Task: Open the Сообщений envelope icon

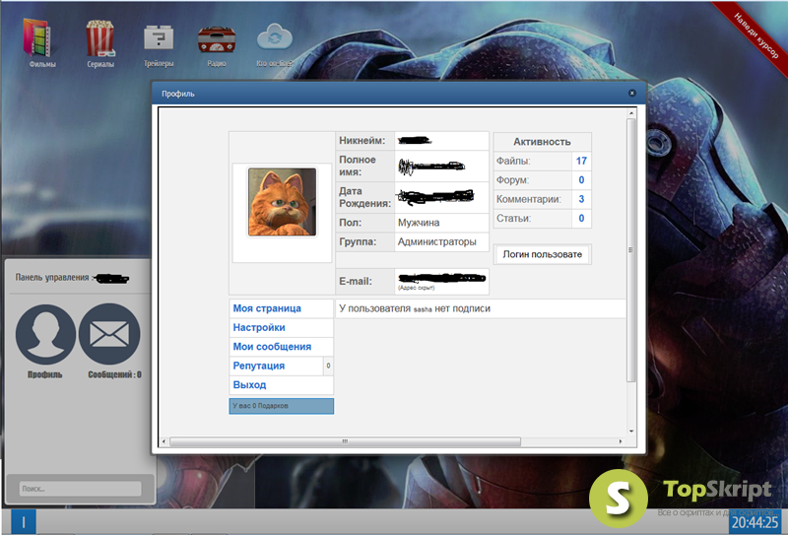Action: pyautogui.click(x=109, y=334)
